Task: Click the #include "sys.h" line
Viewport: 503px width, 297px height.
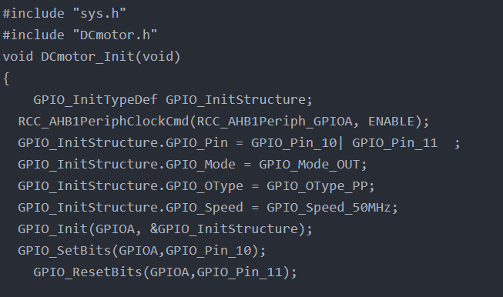Action: click(x=65, y=14)
